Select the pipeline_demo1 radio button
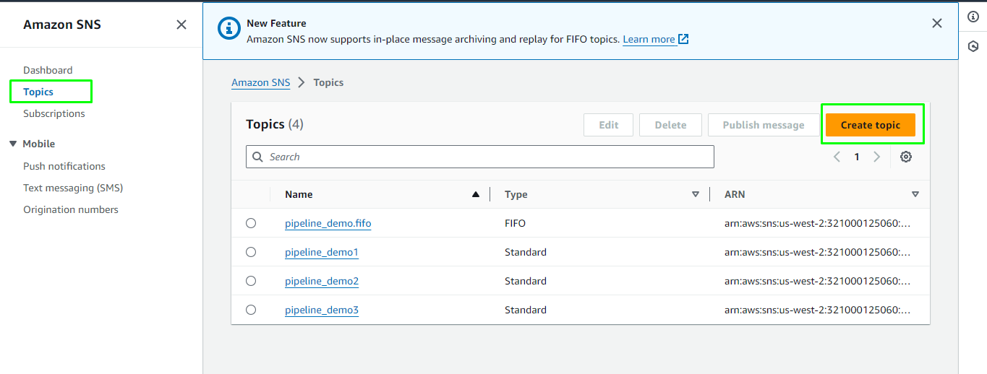 pos(251,252)
